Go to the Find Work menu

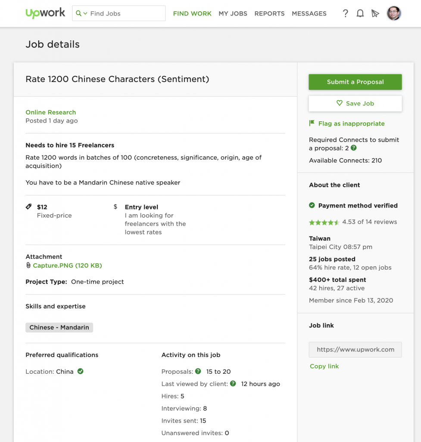192,13
